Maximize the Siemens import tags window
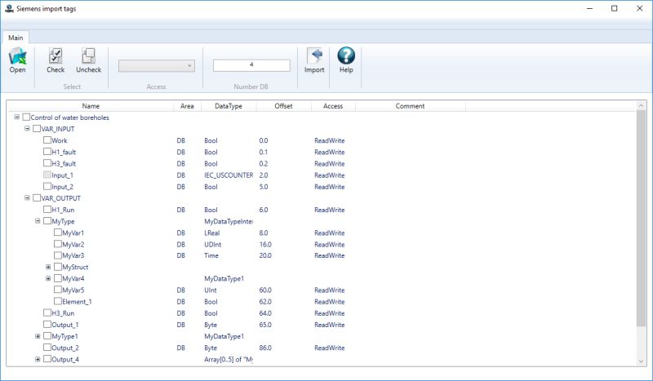 pos(615,8)
